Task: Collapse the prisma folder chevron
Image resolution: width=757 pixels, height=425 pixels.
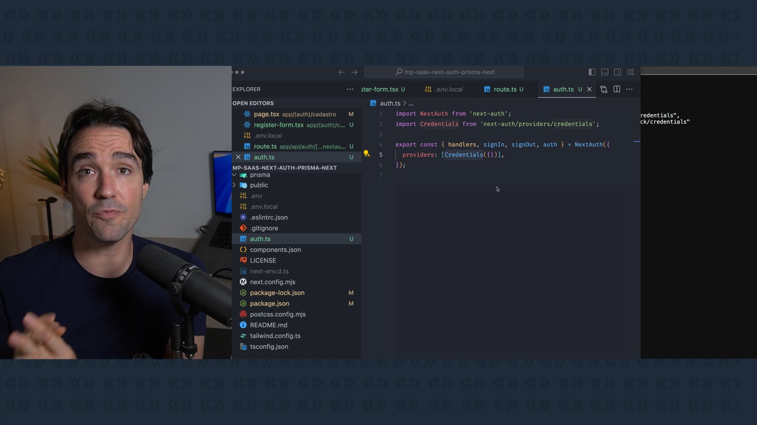Action: [x=234, y=175]
